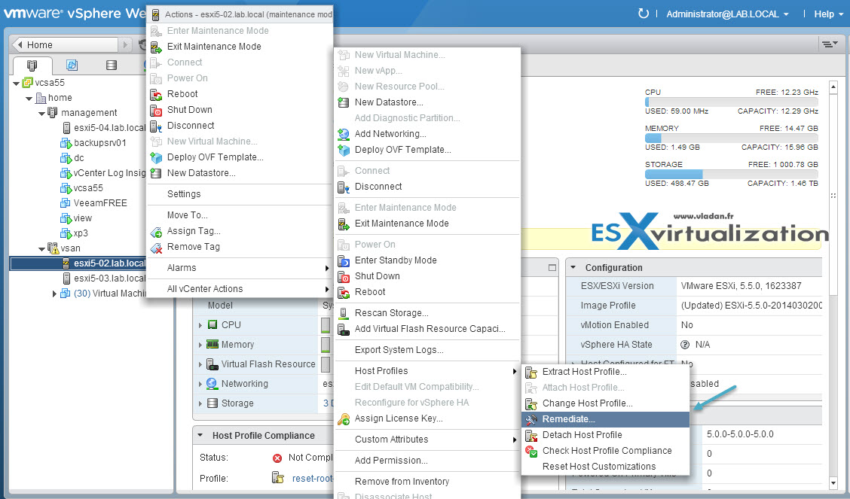The width and height of the screenshot is (850, 499).
Task: Open the Host Profiles submenu entry
Action: tap(427, 371)
